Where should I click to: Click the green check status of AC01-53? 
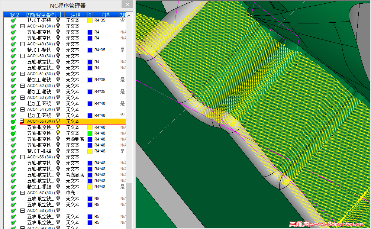coord(13,98)
